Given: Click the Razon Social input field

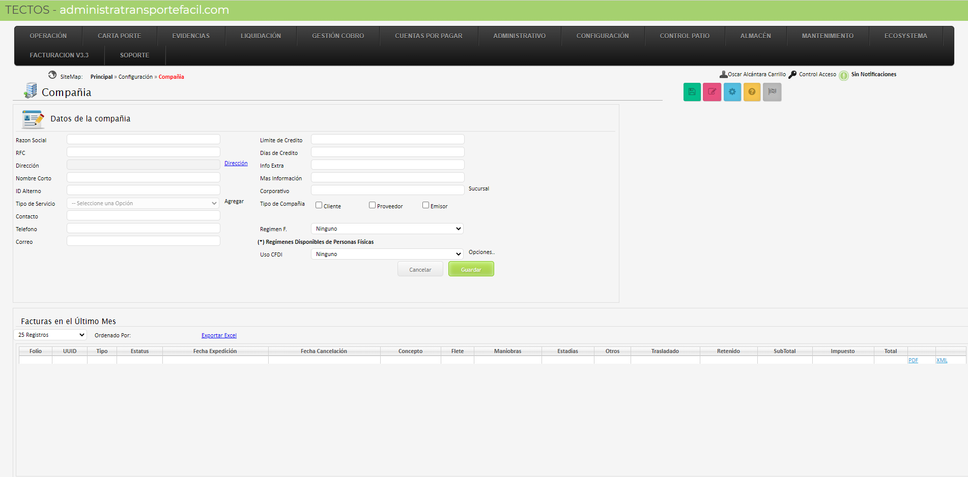Looking at the screenshot, I should click(143, 140).
